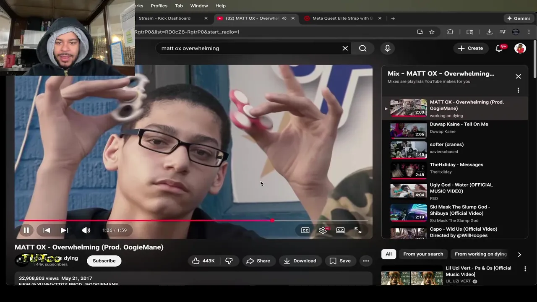The height and width of the screenshot is (302, 537).
Task: Pause the video playback
Action: 26,230
